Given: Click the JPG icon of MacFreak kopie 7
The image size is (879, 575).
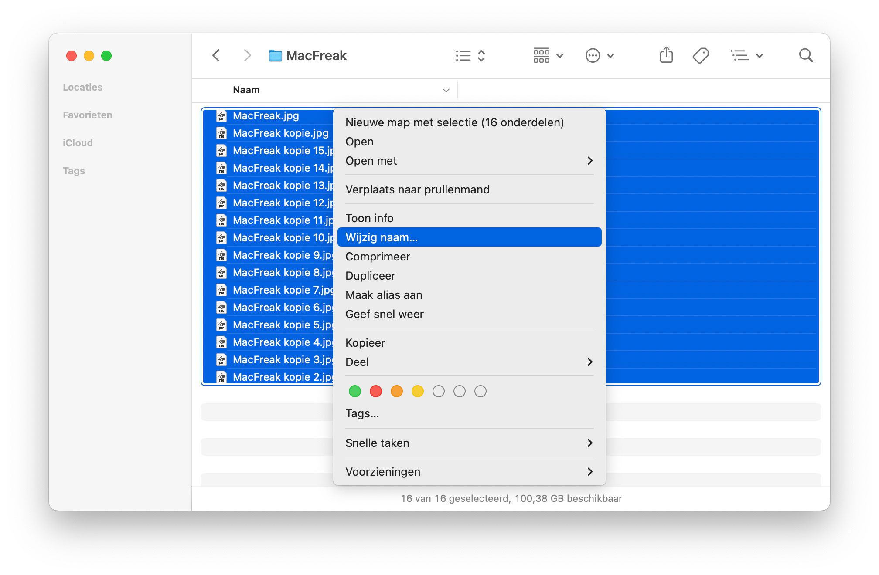Looking at the screenshot, I should click(x=222, y=290).
